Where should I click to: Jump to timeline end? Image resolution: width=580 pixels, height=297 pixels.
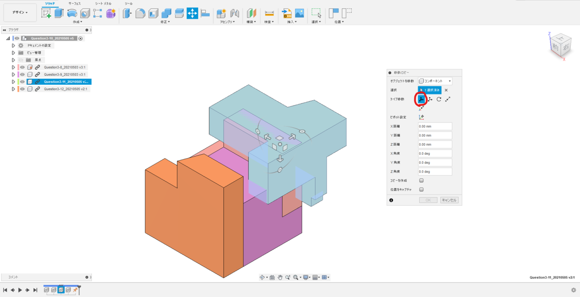click(x=35, y=290)
